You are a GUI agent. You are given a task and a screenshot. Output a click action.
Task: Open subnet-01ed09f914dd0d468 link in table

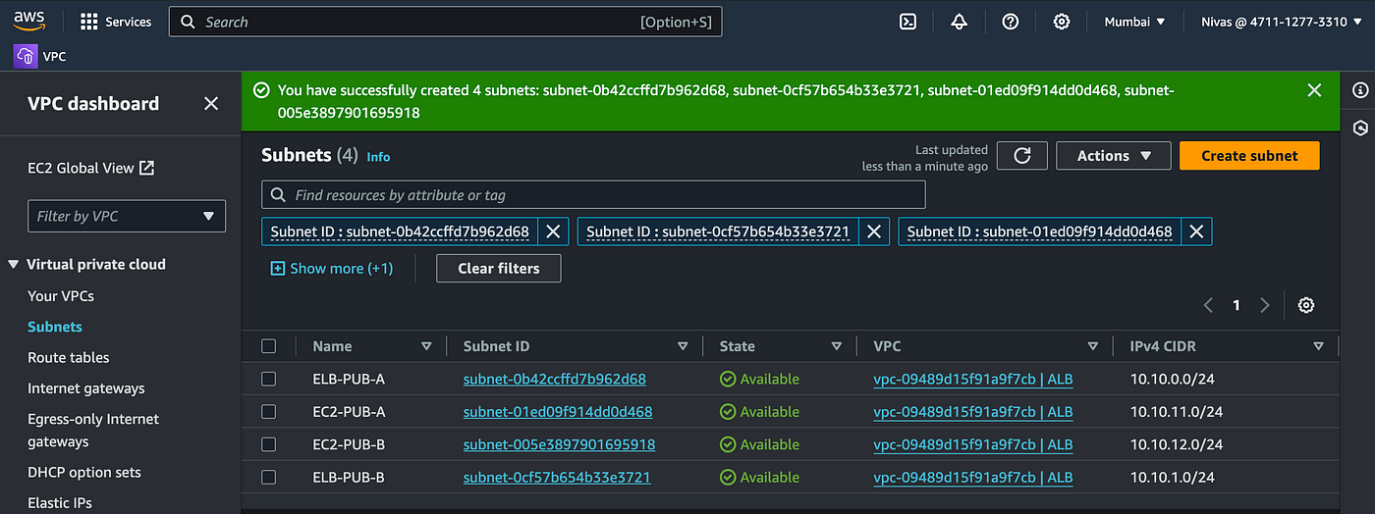[x=558, y=412]
